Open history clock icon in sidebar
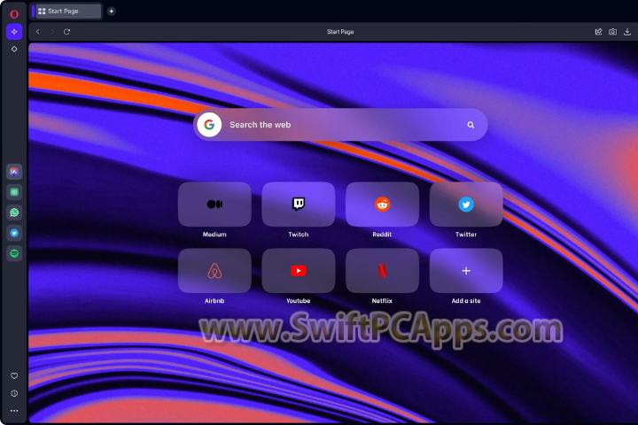638x425 pixels. (x=14, y=393)
